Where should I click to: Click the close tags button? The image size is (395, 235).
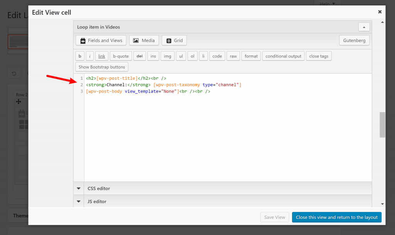click(319, 56)
